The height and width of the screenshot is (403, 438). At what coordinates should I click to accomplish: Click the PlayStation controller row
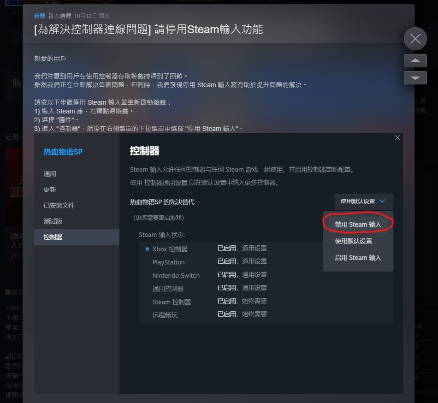[x=266, y=262]
